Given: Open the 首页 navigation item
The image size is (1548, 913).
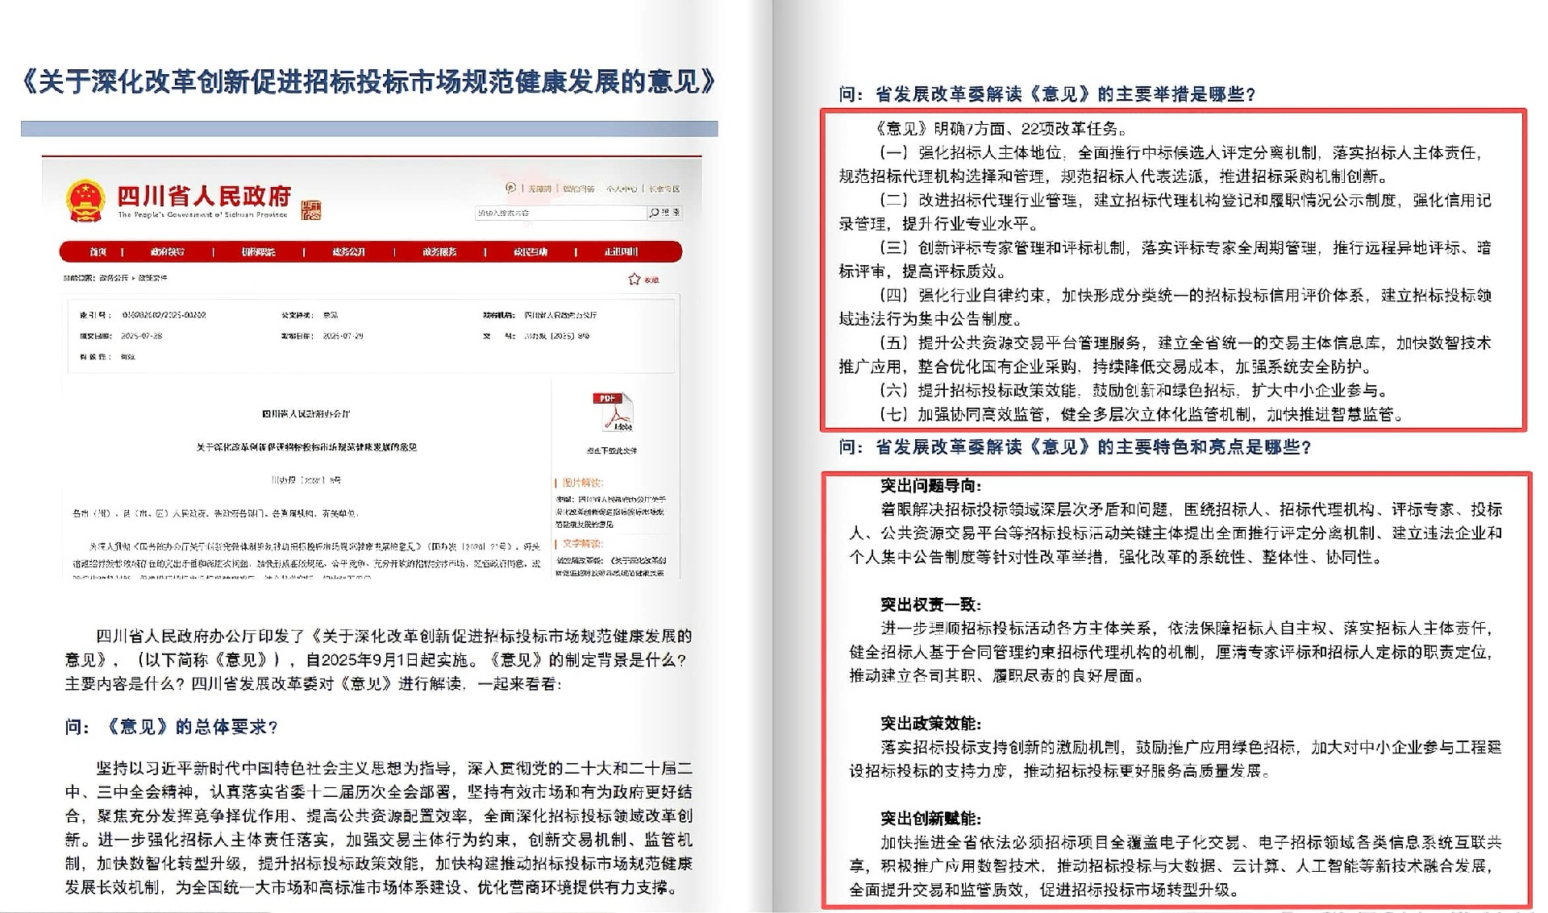Looking at the screenshot, I should 98,252.
